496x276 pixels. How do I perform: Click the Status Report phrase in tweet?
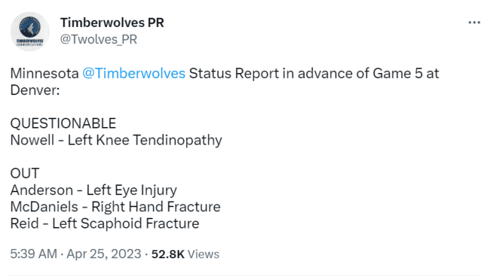pyautogui.click(x=234, y=74)
